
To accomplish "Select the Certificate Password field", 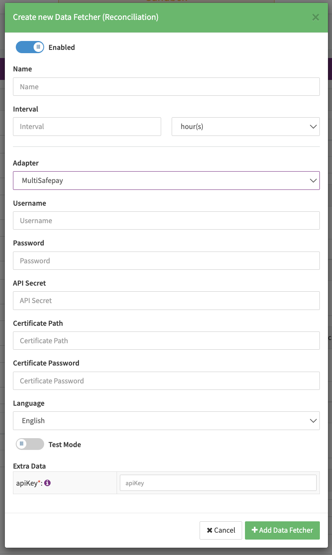I will click(x=166, y=381).
